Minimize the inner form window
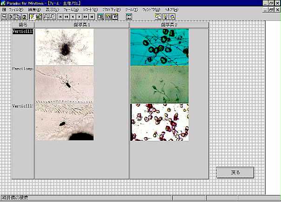The image size is (281, 202). tap(265, 10)
